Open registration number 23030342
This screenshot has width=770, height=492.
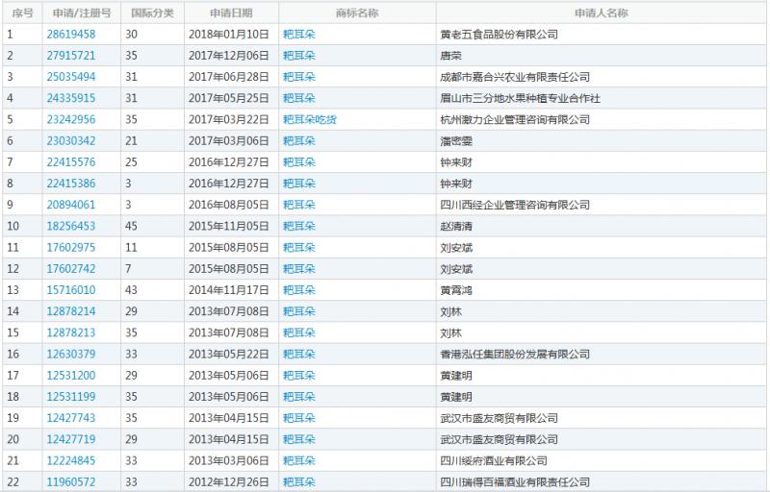[x=70, y=140]
